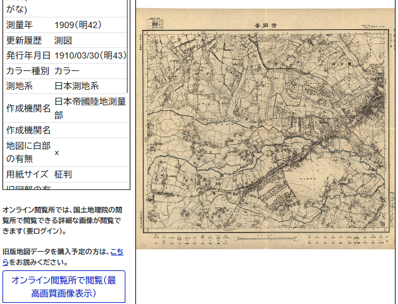
Task: Select the 更新履歴 label
Action: [x=24, y=40]
